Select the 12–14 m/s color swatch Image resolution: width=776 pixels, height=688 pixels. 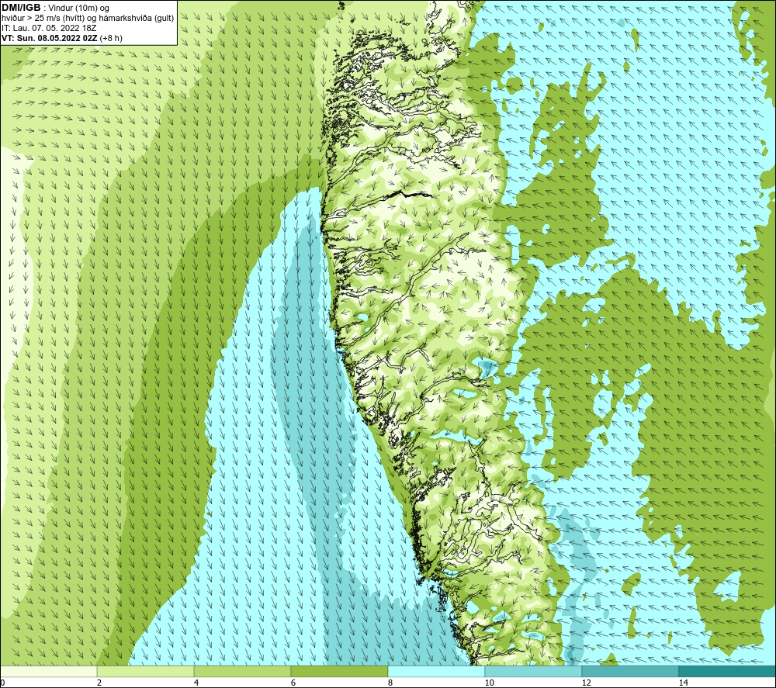coord(630,671)
